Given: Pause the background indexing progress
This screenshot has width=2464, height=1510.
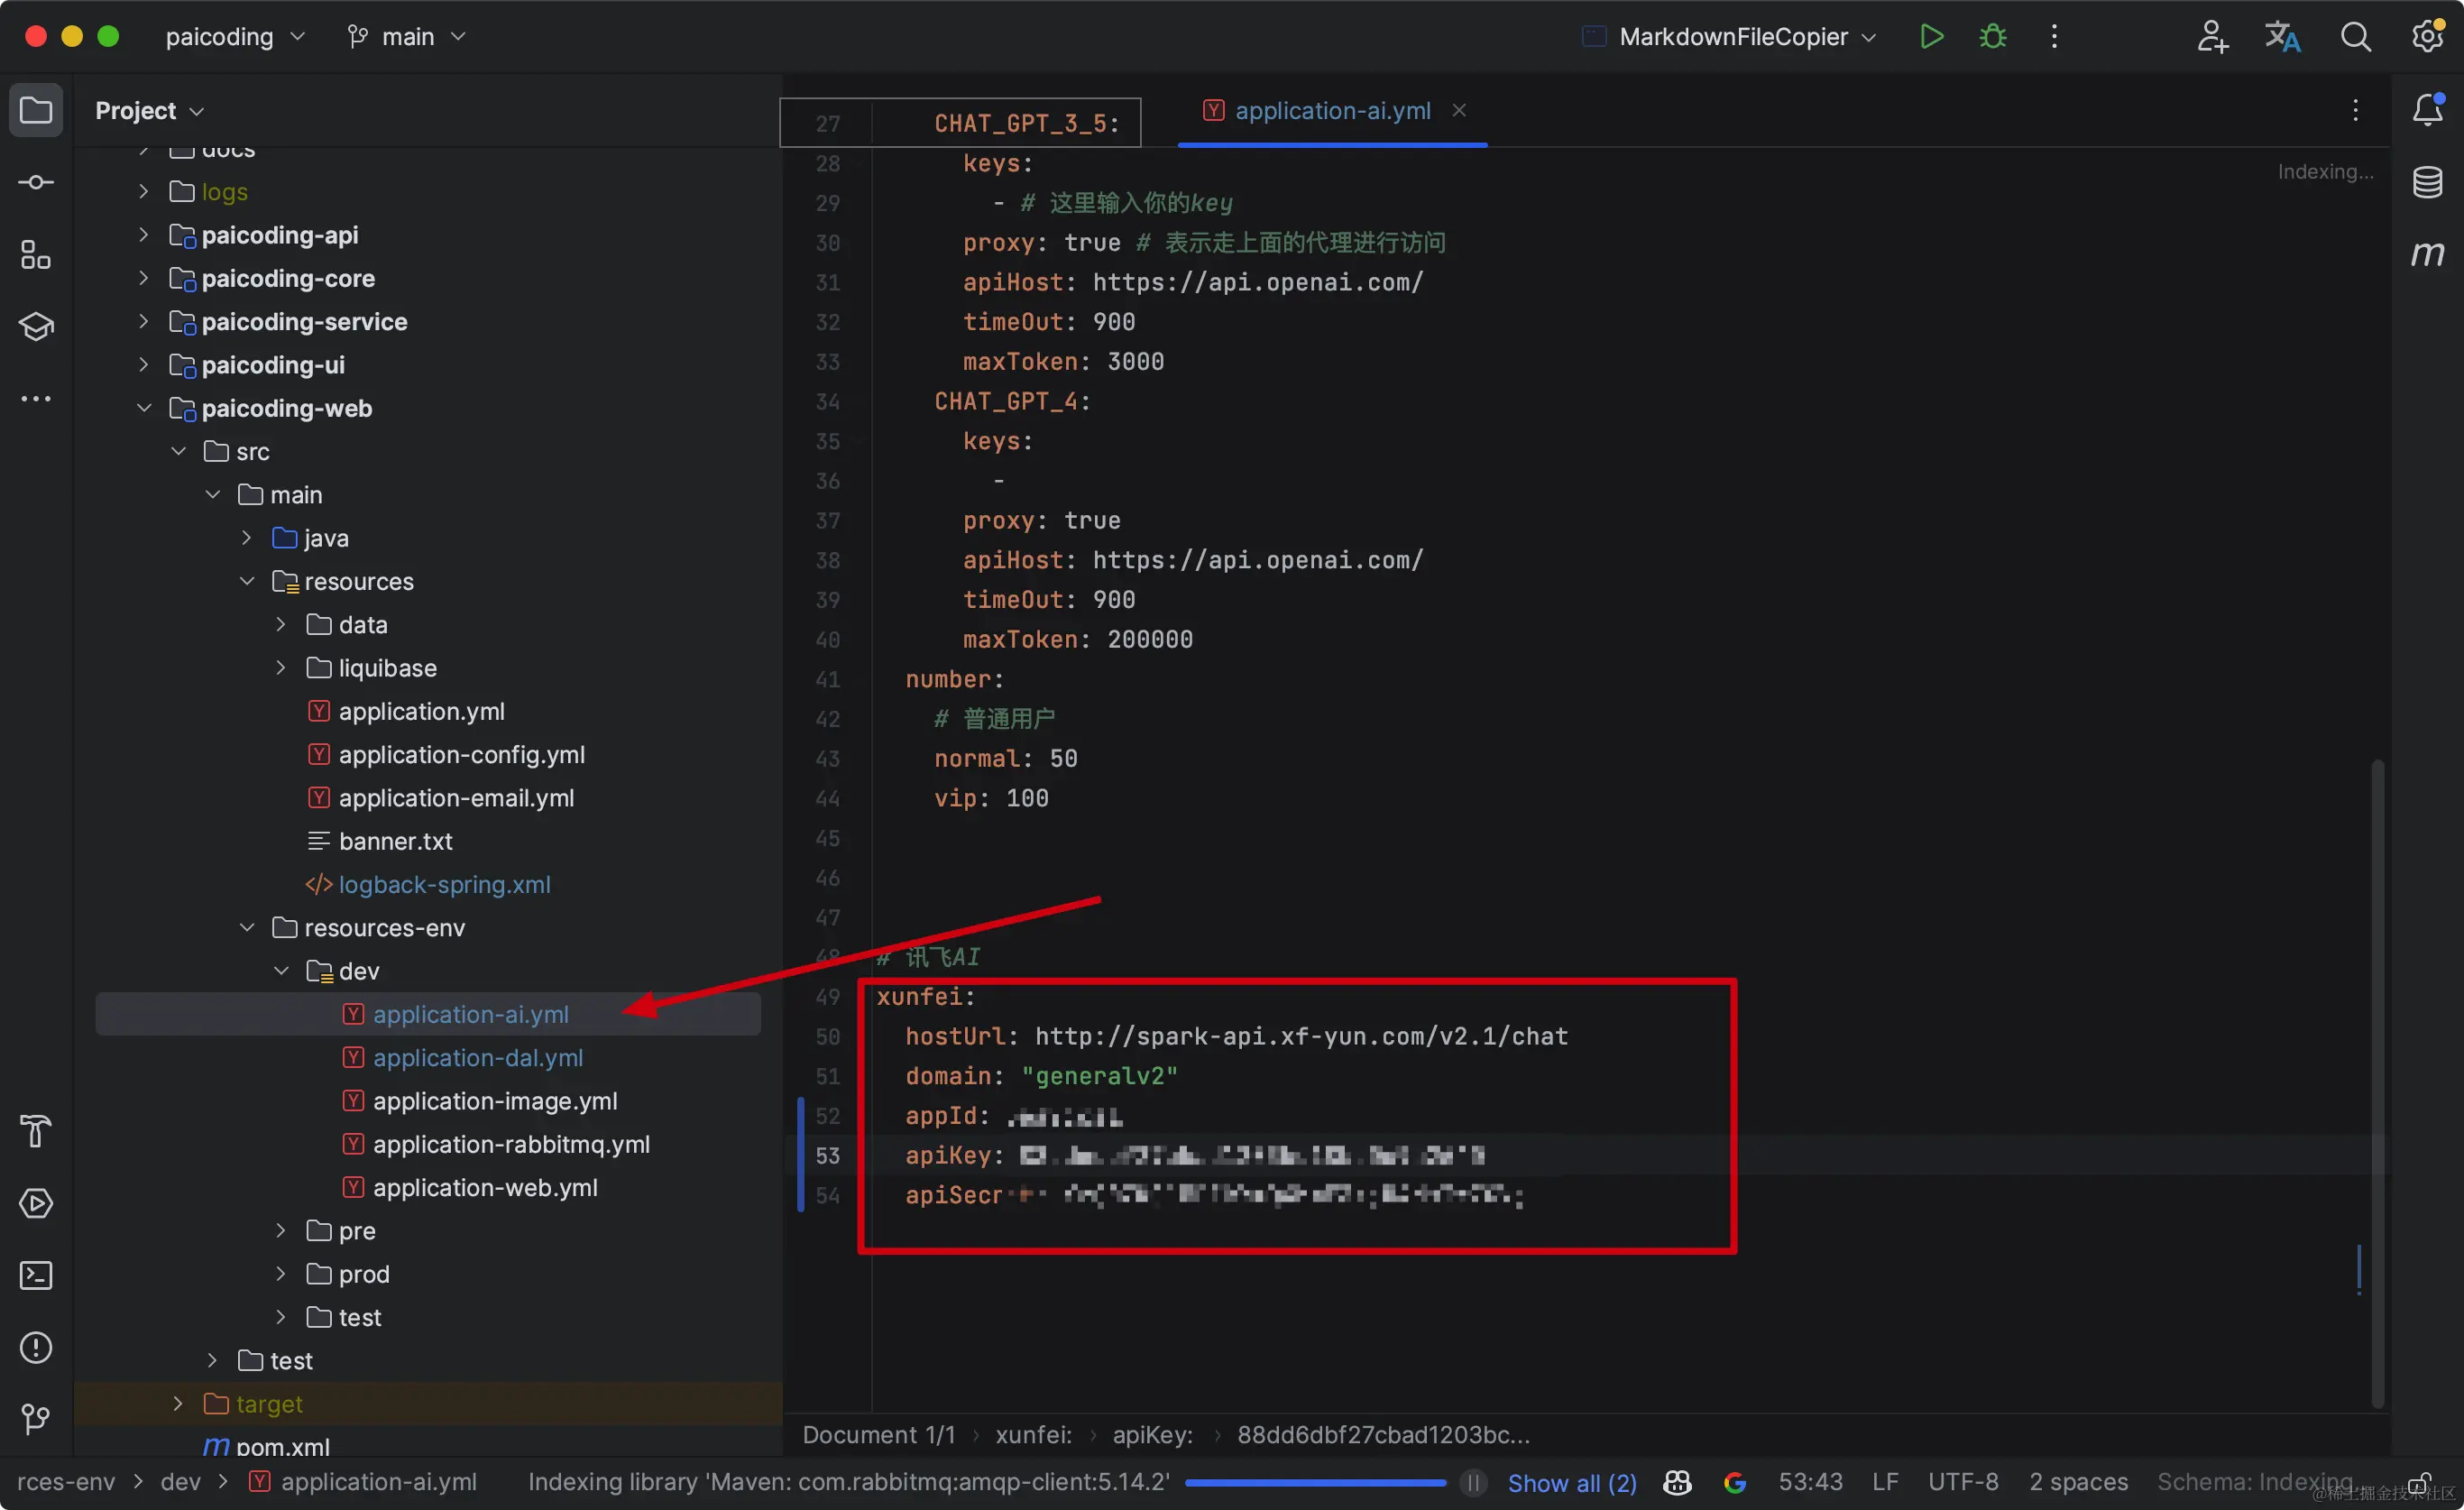Looking at the screenshot, I should [x=1473, y=1482].
